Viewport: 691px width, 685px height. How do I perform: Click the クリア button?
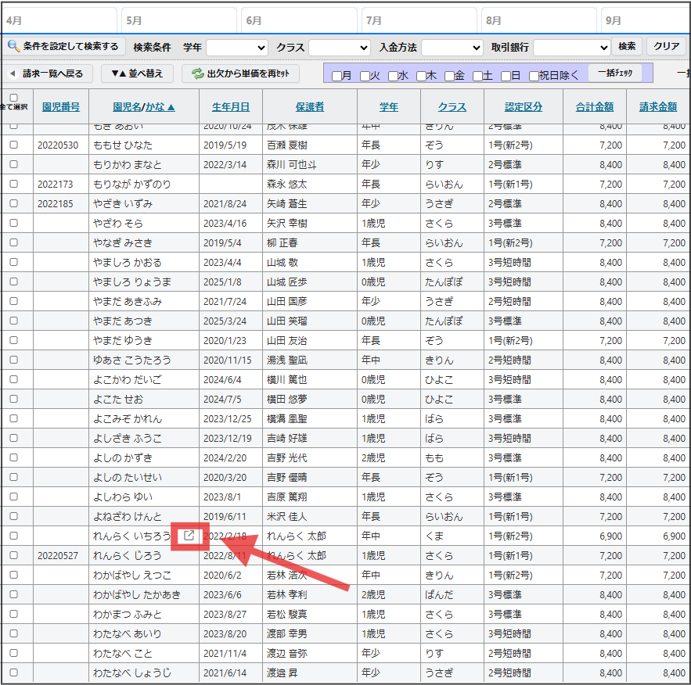[666, 46]
